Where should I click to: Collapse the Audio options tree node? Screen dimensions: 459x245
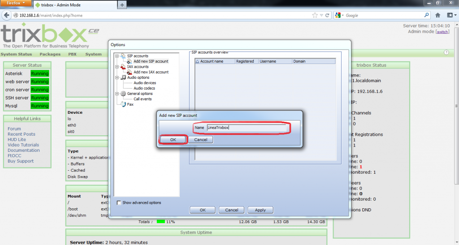117,77
